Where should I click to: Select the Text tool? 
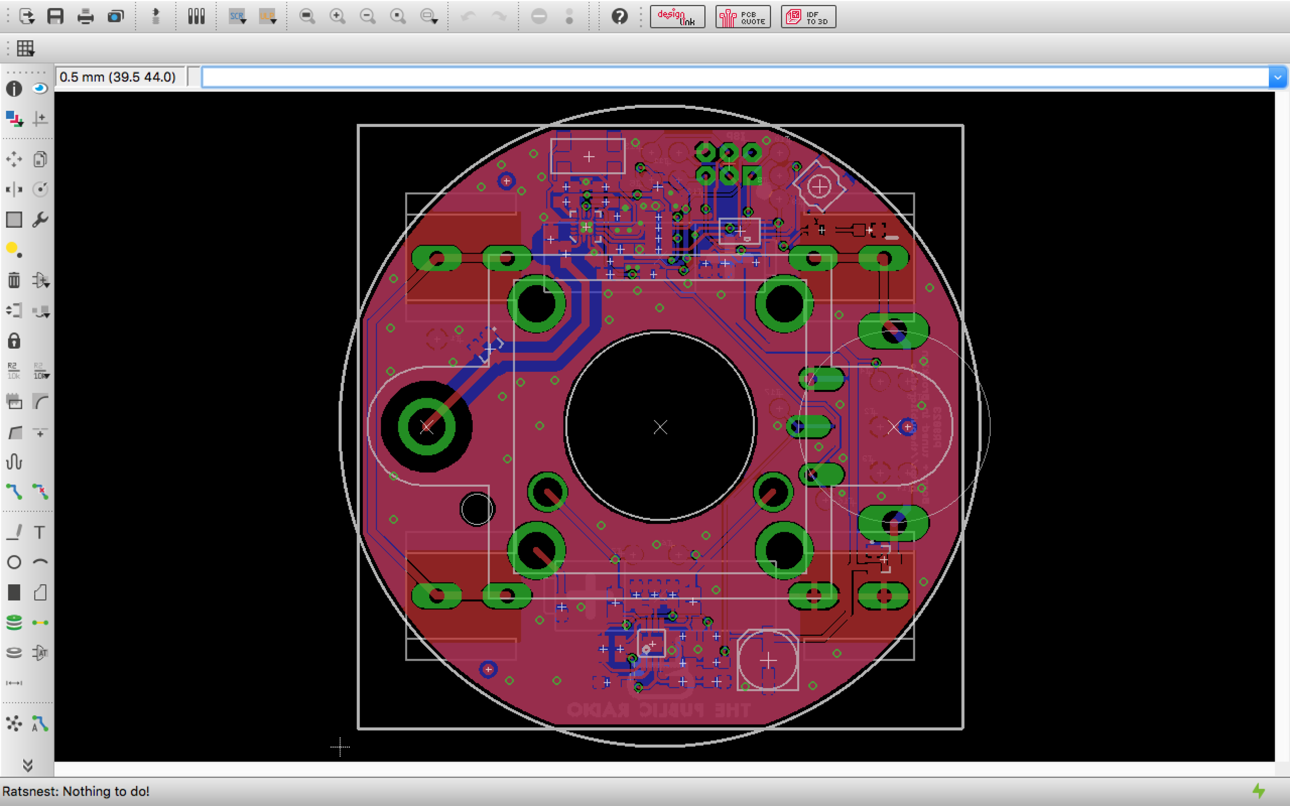pyautogui.click(x=40, y=532)
